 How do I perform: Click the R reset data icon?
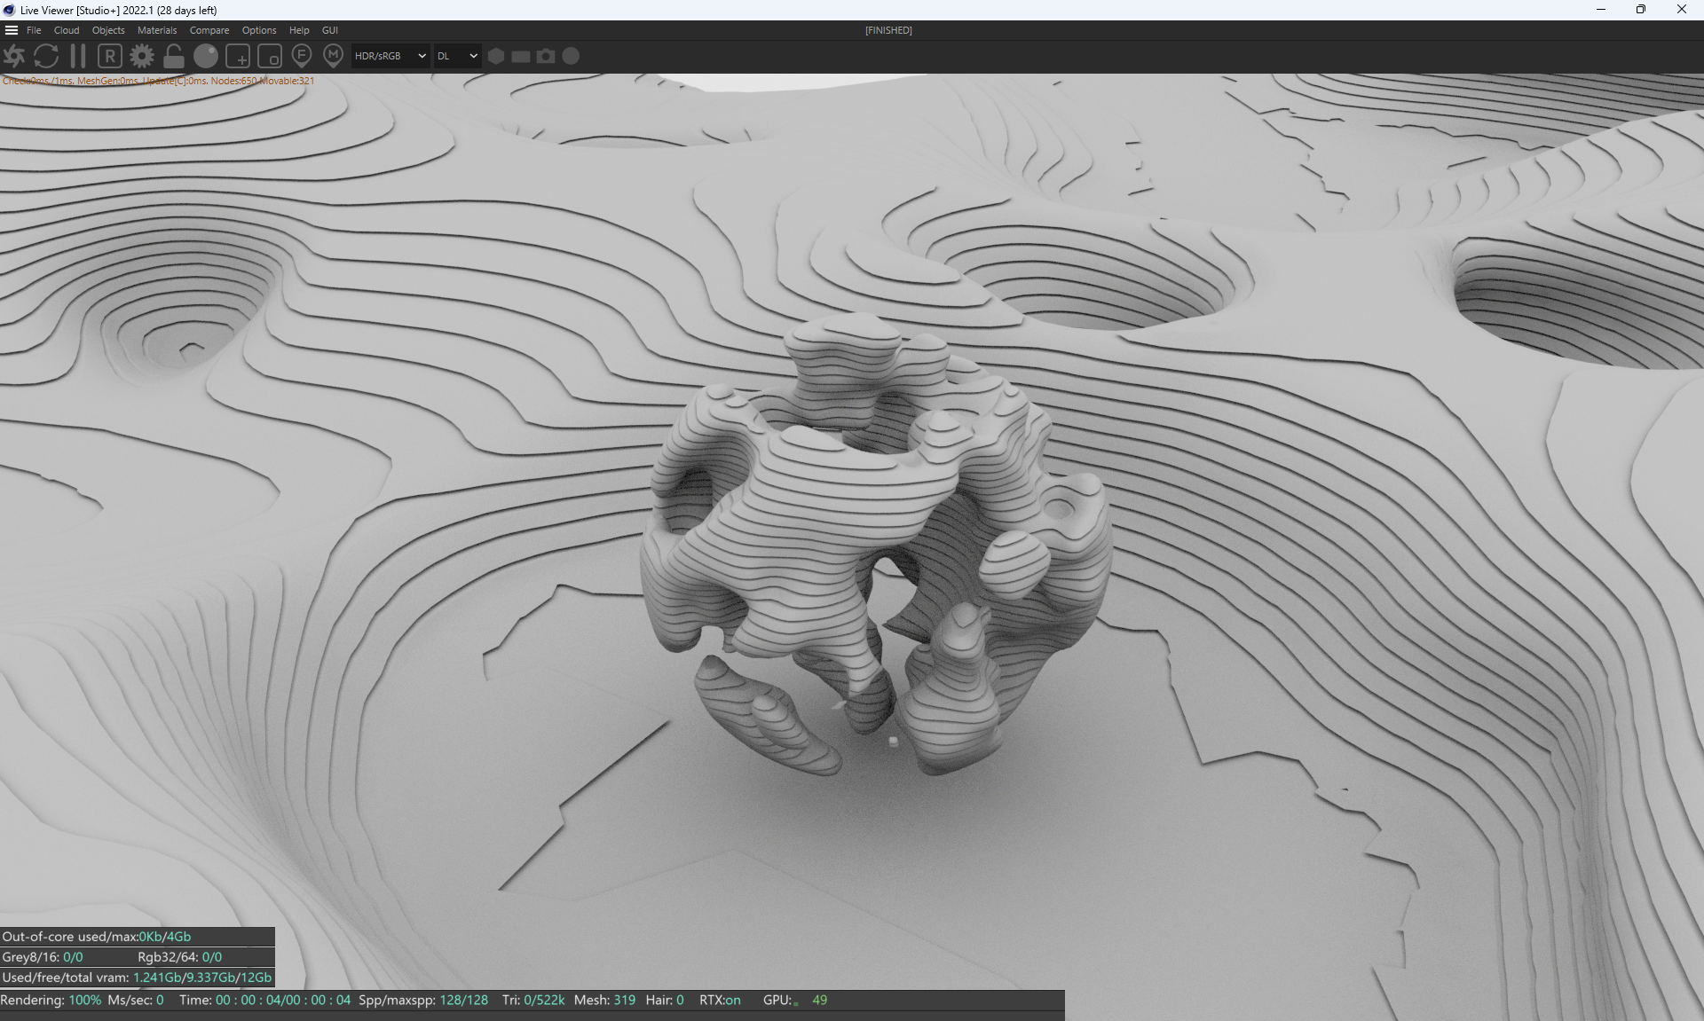tap(110, 56)
